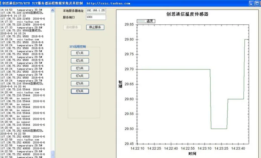
Task: Select log line 14:22:58 temperature:29.5#
Action: (21, 145)
